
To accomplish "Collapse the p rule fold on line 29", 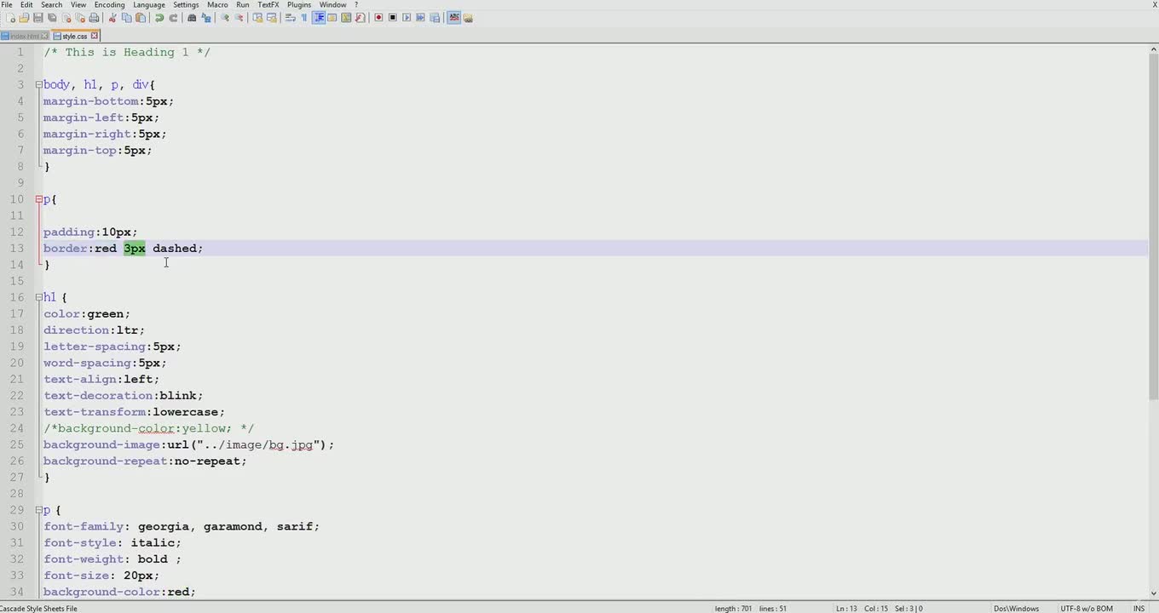I will [x=38, y=511].
